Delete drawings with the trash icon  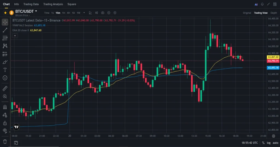pos(5,142)
